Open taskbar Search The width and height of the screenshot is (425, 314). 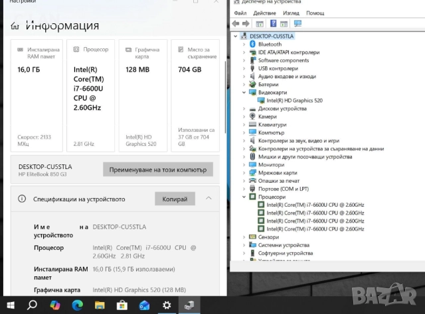(32, 305)
